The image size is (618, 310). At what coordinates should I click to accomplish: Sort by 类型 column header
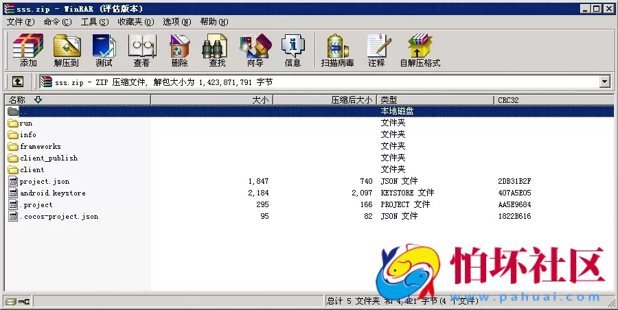pyautogui.click(x=435, y=99)
